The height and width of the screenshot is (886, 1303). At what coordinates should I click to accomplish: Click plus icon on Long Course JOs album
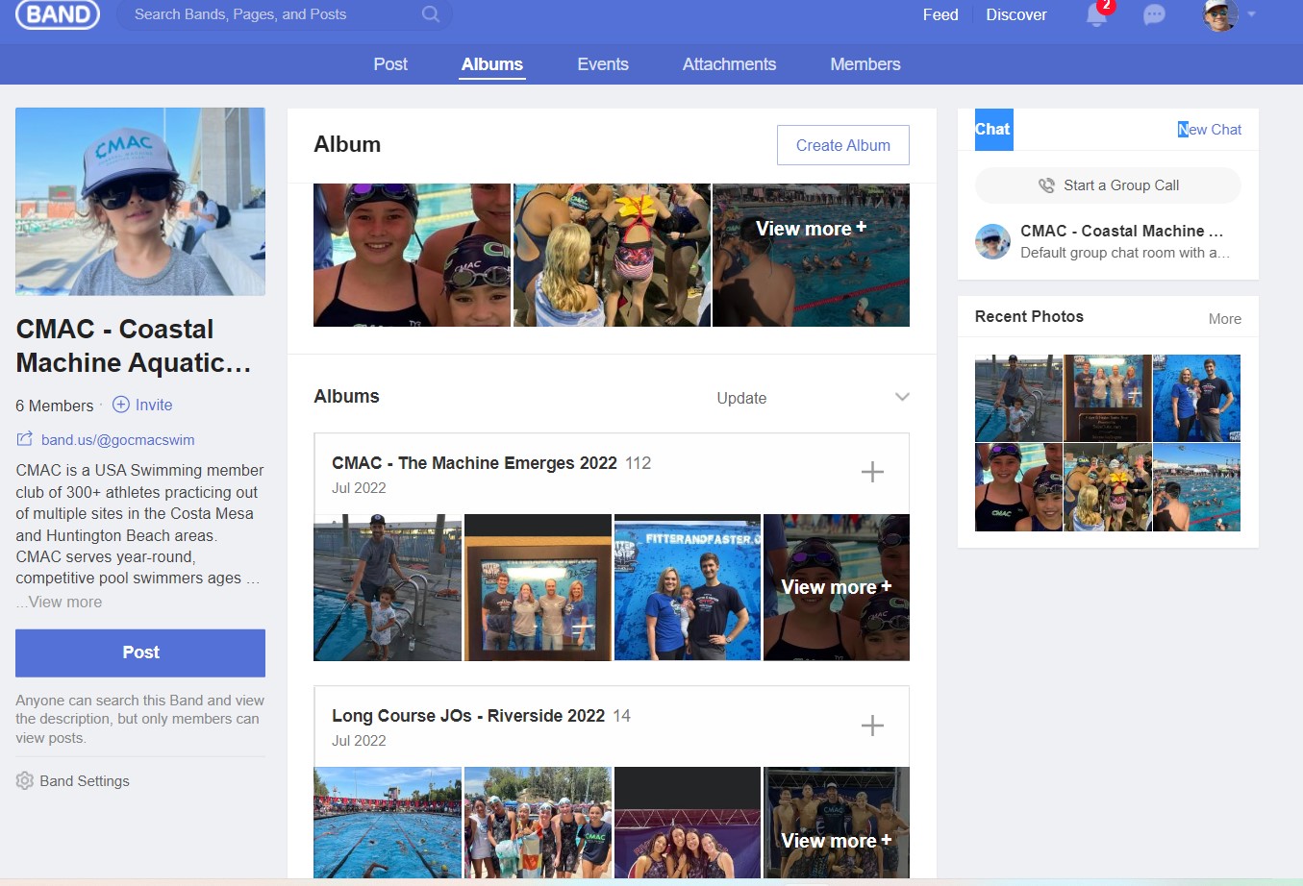(872, 726)
